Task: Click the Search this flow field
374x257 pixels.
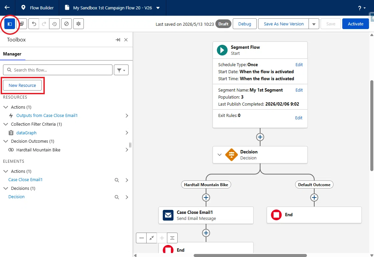Action: coord(58,70)
